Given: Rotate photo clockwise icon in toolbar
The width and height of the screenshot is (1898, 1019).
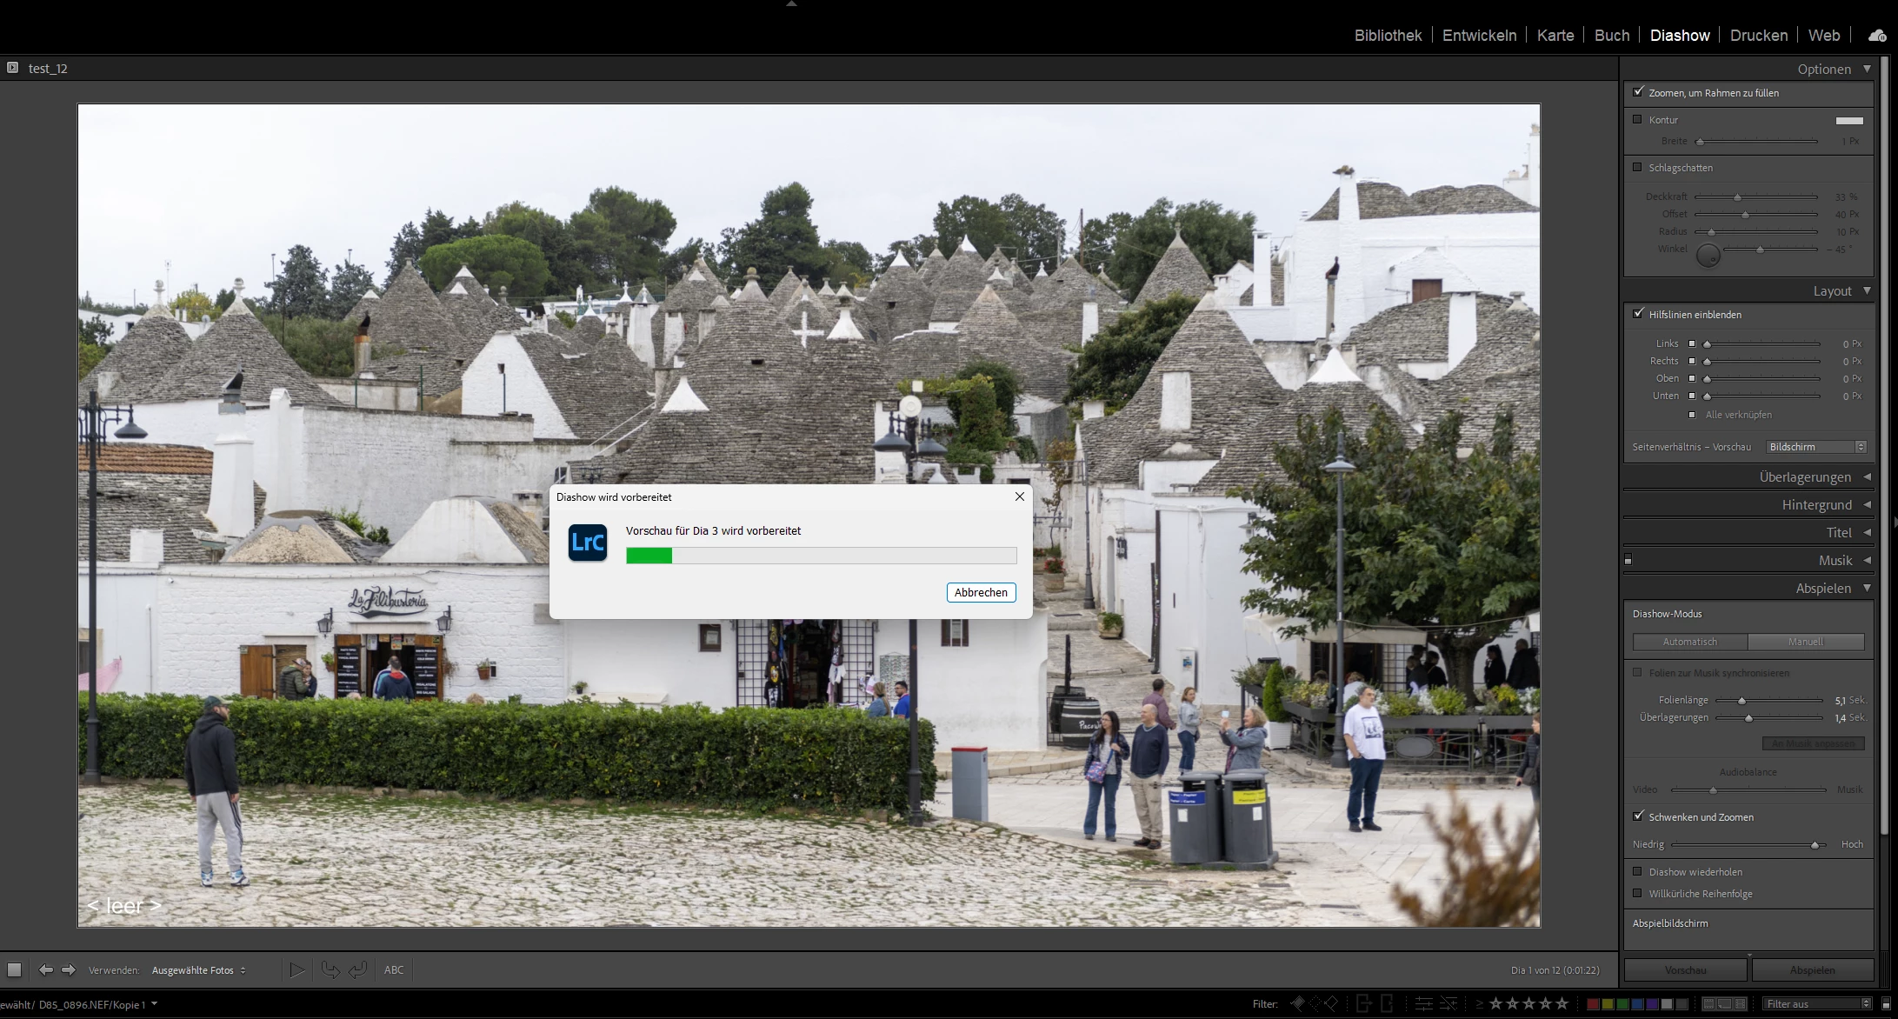Looking at the screenshot, I should tap(357, 969).
